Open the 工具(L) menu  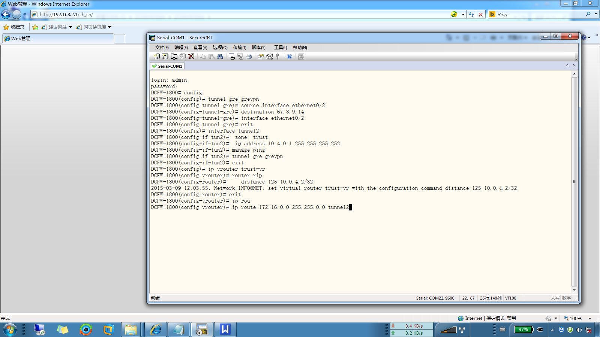point(280,48)
